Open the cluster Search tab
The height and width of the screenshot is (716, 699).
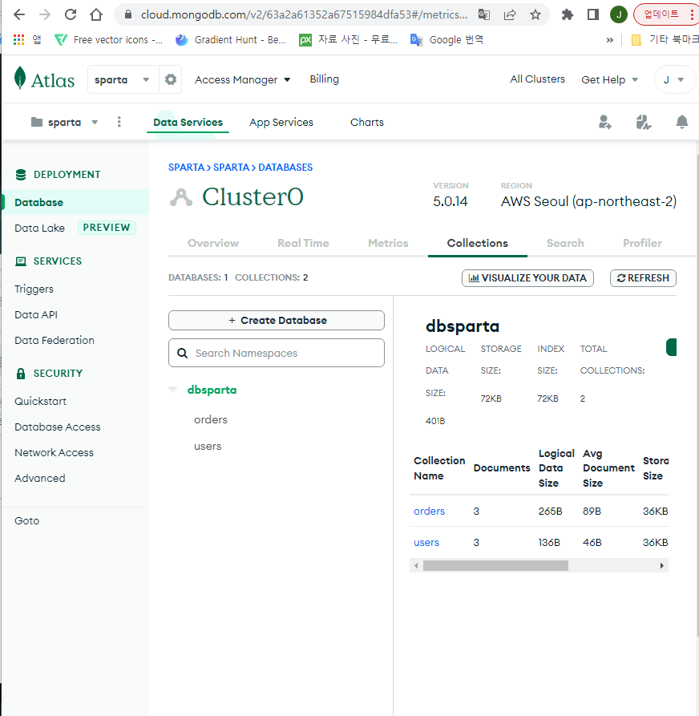point(565,243)
